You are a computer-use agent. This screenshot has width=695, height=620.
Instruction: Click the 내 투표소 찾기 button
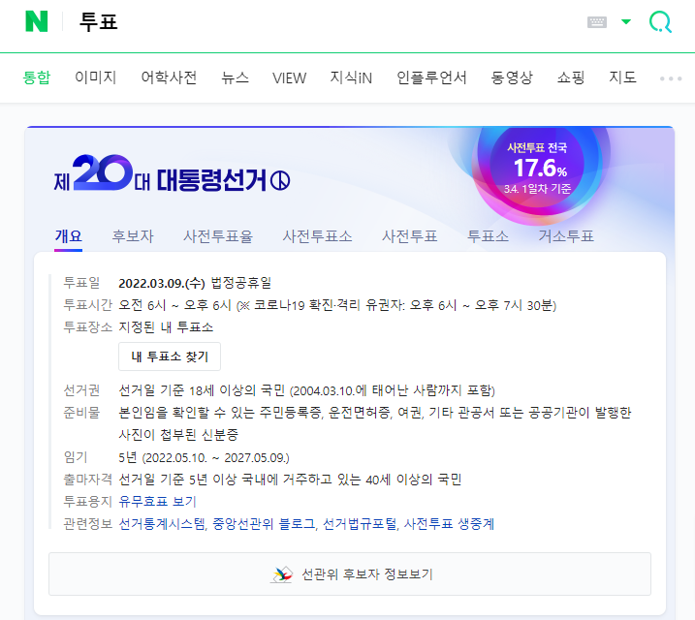point(170,356)
